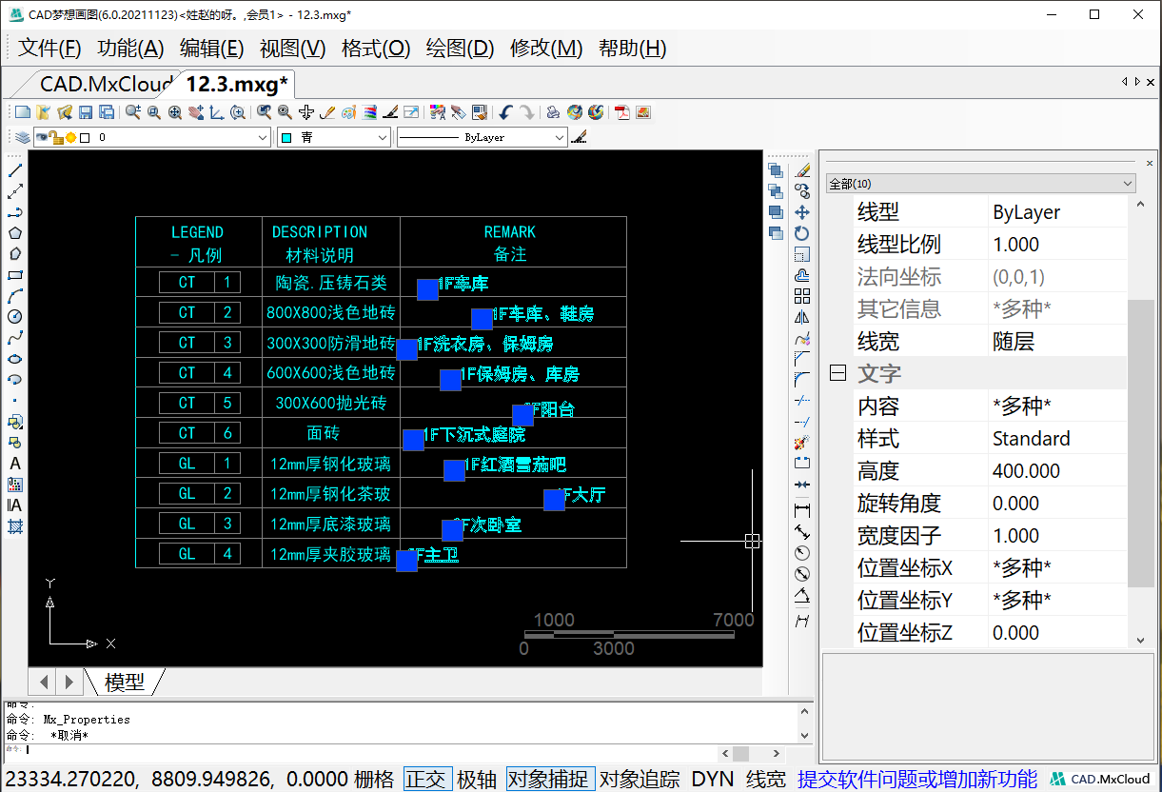Click the 高度 value 400.000 field
The image size is (1162, 792).
click(1057, 471)
